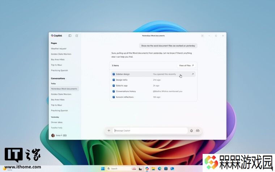Start a new chat with compose icon
Screen dimensions: 275x172
click(x=77, y=35)
